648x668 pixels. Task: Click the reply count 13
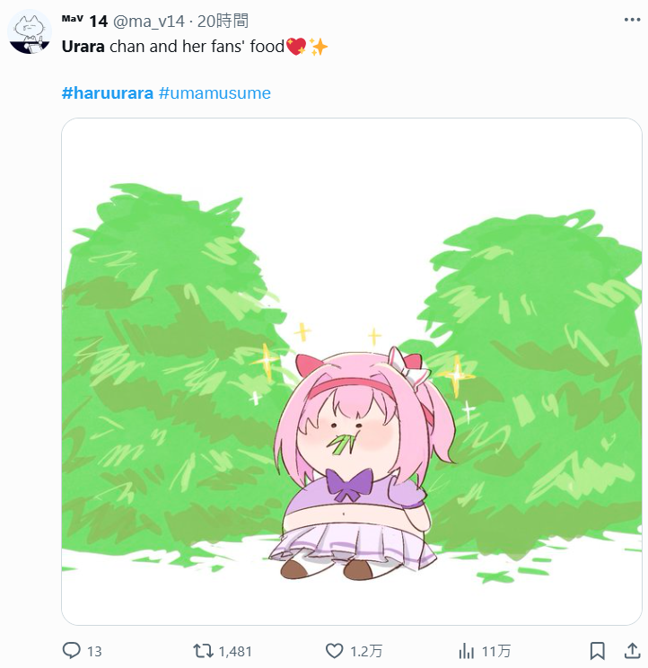pyautogui.click(x=93, y=652)
